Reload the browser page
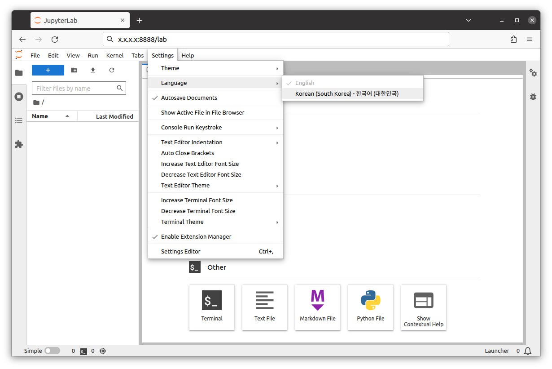This screenshot has width=552, height=369. pos(55,39)
